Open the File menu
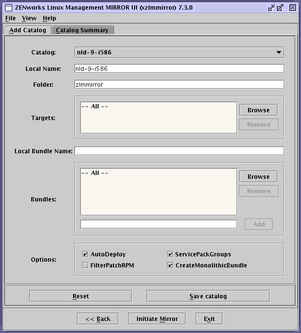Screen dimensions: 301x333 click(11, 18)
